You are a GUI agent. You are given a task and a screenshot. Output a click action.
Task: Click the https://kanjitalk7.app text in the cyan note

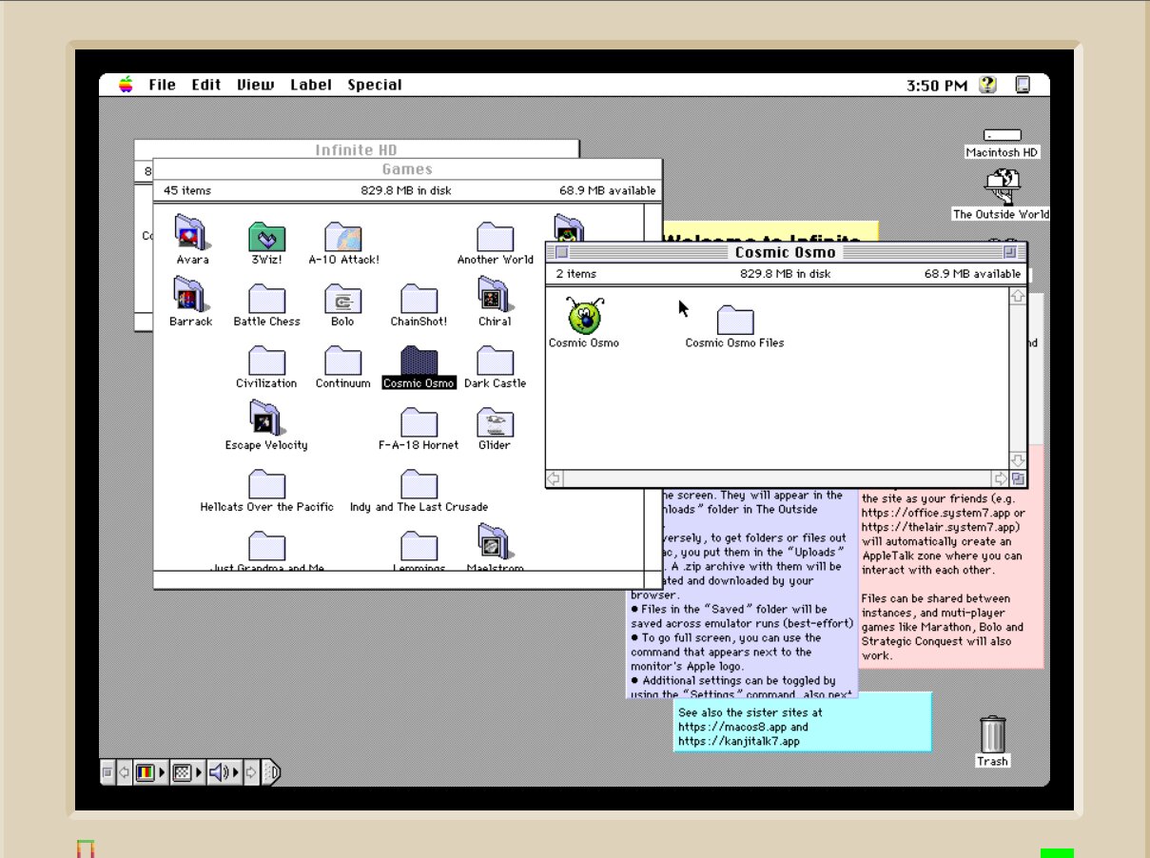click(738, 741)
